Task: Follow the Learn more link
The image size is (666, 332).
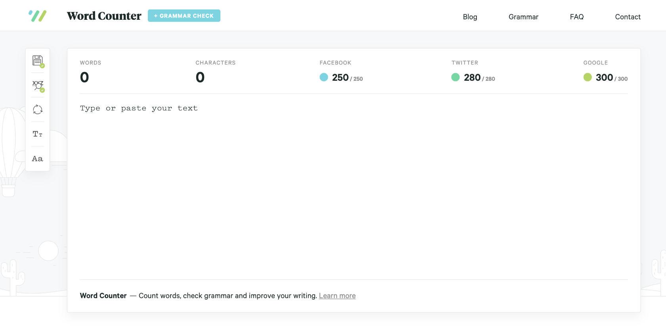Action: 337,296
